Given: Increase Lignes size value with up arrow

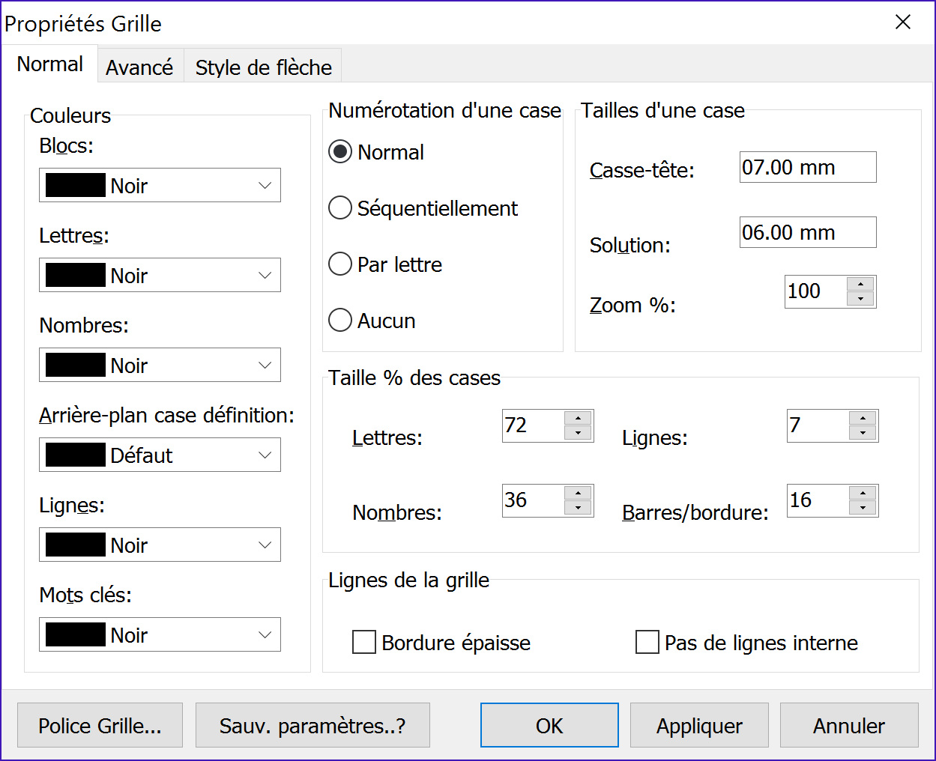Looking at the screenshot, I should (x=863, y=418).
